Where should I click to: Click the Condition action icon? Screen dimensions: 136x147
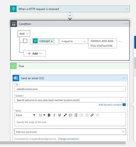[x=14, y=24]
